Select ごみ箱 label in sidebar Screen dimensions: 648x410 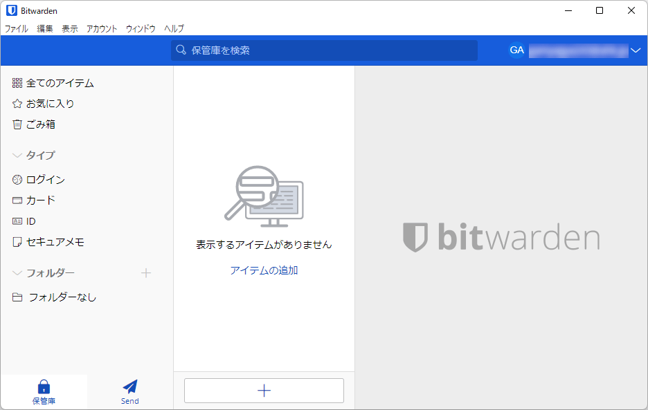40,124
